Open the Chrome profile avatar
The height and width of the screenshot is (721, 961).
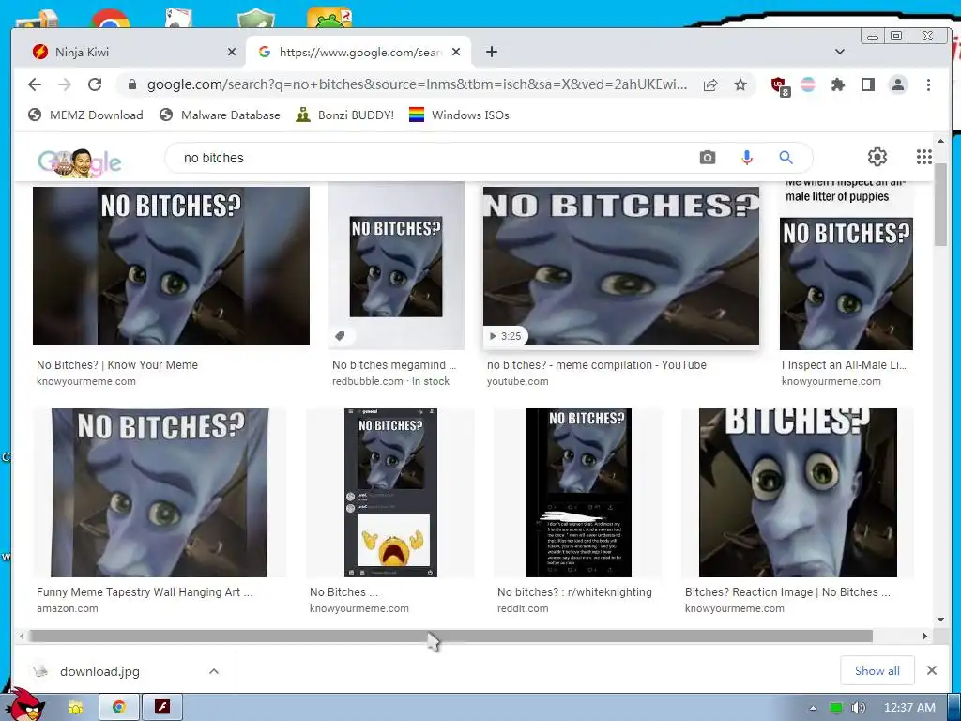(x=898, y=84)
